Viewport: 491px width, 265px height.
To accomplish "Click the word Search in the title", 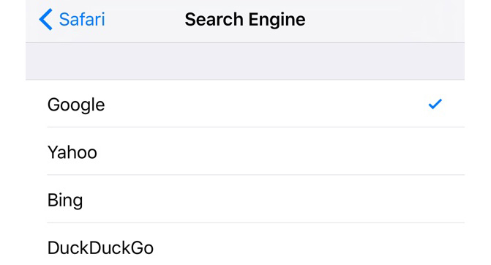I will [x=214, y=20].
